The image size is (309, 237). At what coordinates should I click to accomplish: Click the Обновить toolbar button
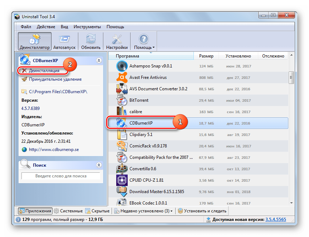coord(90,41)
